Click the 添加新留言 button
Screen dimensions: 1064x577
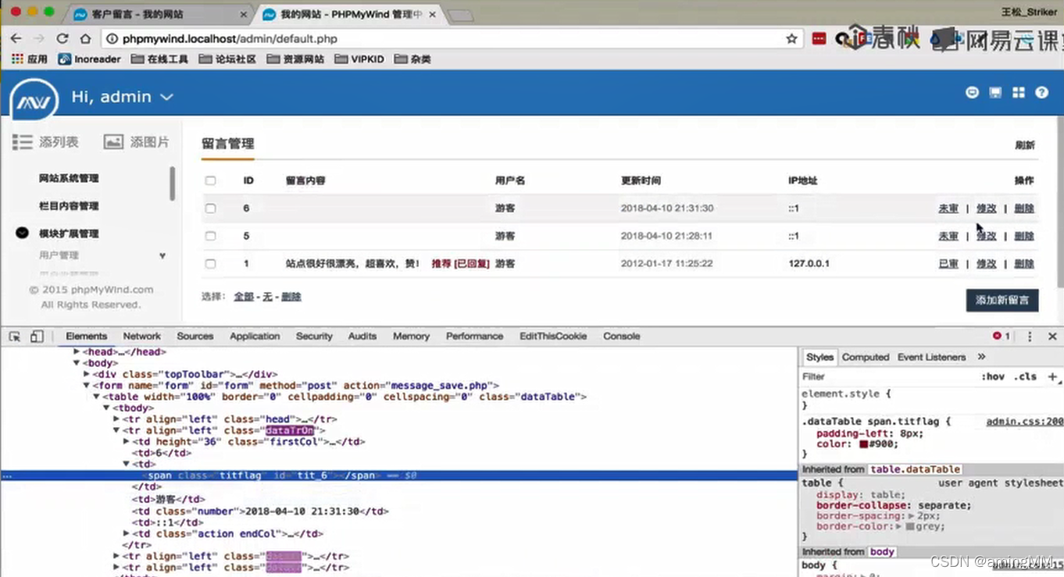(1002, 300)
